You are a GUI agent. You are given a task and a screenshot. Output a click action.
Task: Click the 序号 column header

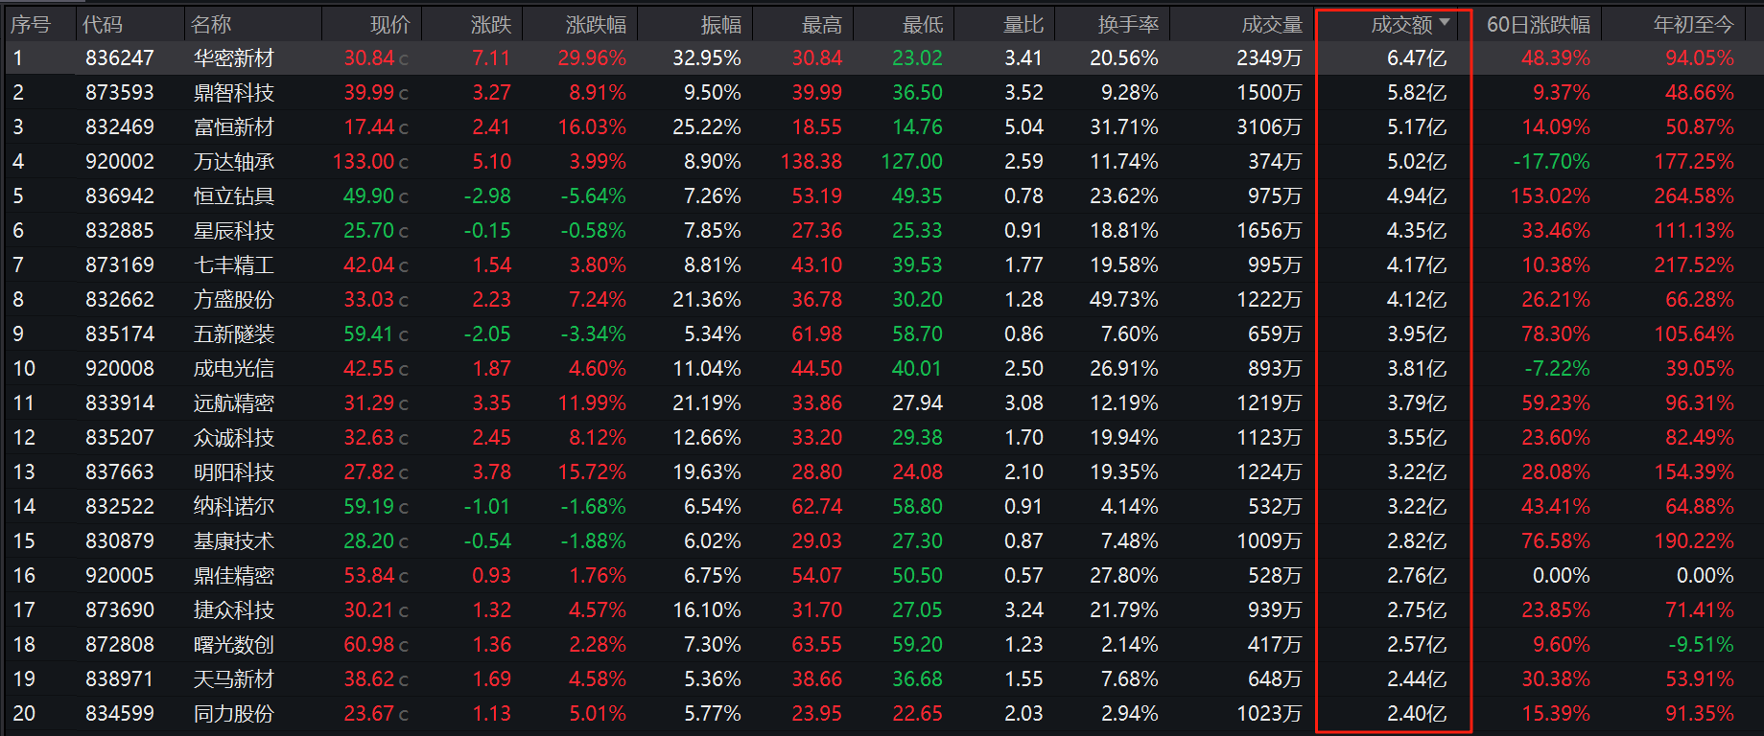[x=31, y=25]
